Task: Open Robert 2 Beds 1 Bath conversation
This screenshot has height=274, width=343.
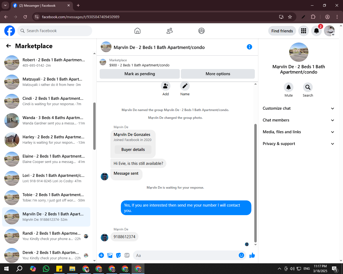Action: point(46,63)
